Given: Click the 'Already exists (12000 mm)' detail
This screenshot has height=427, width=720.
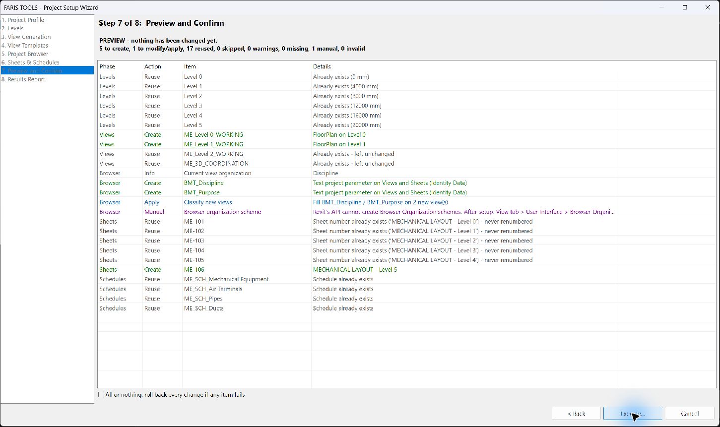Looking at the screenshot, I should (347, 106).
